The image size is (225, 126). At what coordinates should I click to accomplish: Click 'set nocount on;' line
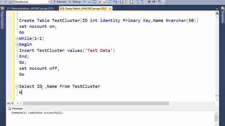38,27
